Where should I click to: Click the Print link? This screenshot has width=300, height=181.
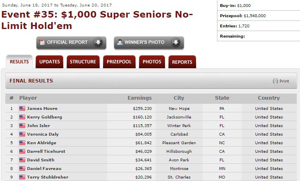(284, 81)
